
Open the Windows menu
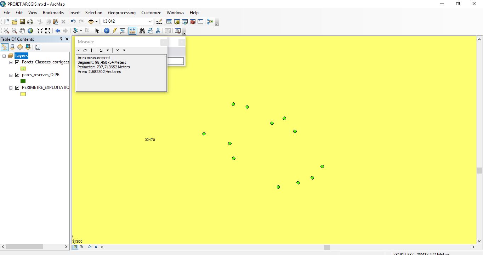(x=175, y=13)
